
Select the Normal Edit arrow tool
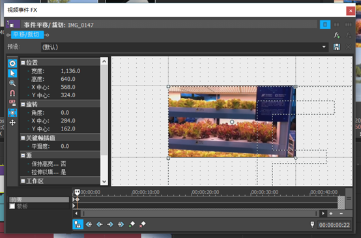[x=12, y=73]
